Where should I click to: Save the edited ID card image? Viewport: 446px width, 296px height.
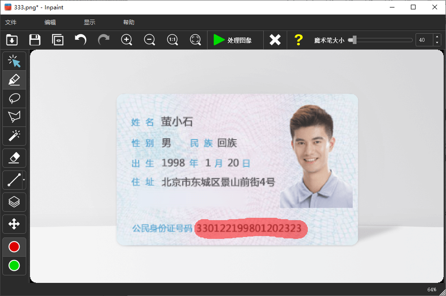click(35, 40)
